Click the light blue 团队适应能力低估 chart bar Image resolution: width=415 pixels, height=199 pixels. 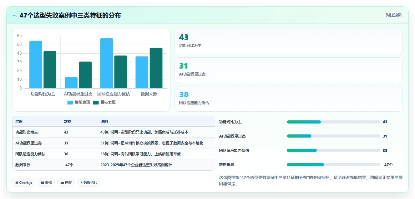tap(106, 63)
